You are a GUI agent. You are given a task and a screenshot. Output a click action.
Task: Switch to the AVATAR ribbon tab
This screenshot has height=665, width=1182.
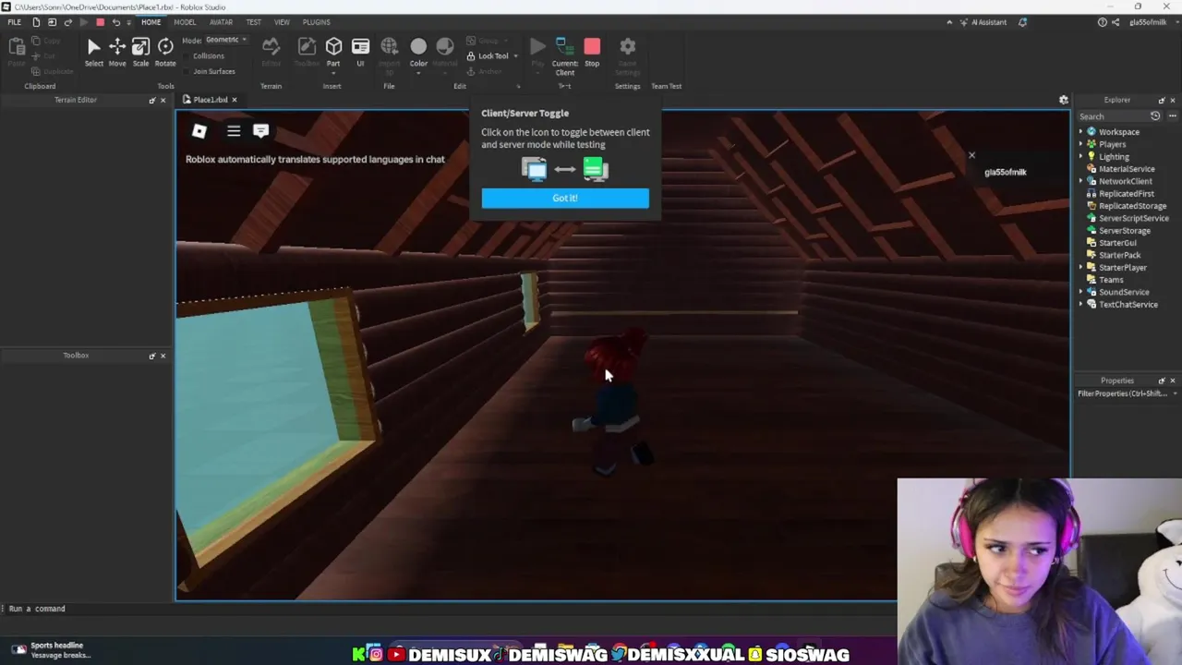(x=221, y=22)
